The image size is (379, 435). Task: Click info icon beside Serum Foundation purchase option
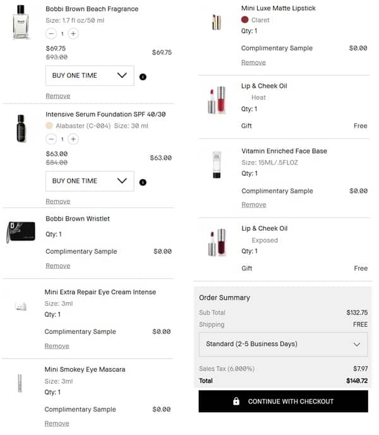[143, 182]
